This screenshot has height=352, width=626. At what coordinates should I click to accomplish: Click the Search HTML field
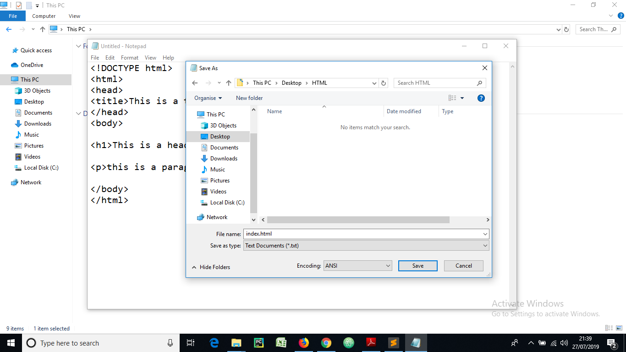click(x=439, y=83)
